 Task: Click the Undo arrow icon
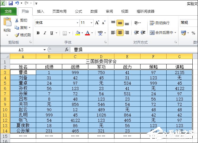17,4
